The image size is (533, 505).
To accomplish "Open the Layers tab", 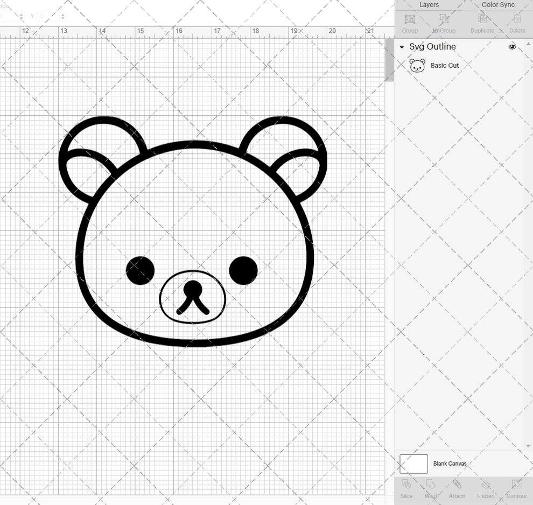I will [429, 5].
